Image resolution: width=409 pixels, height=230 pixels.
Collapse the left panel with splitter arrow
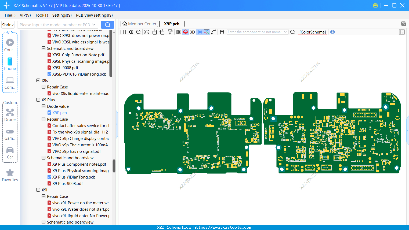(117, 124)
